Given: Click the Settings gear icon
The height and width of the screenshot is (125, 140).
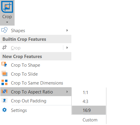Looking at the screenshot, I should pos(4,110).
